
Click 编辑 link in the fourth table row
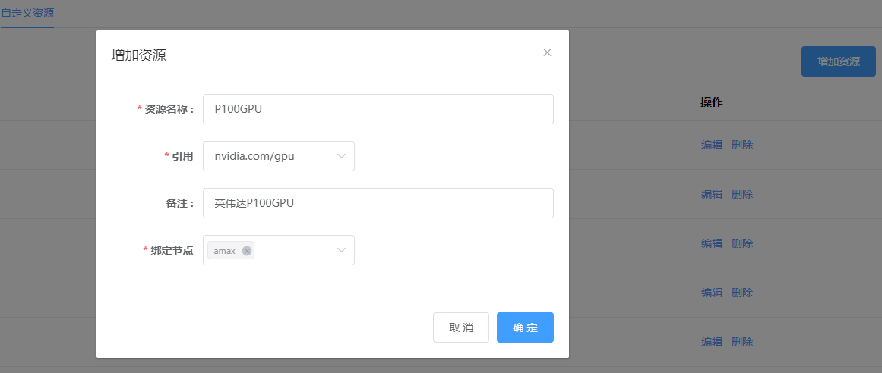point(712,293)
